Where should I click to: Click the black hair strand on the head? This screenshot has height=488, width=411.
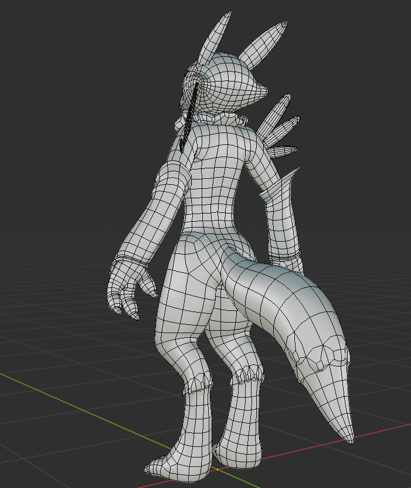189,118
